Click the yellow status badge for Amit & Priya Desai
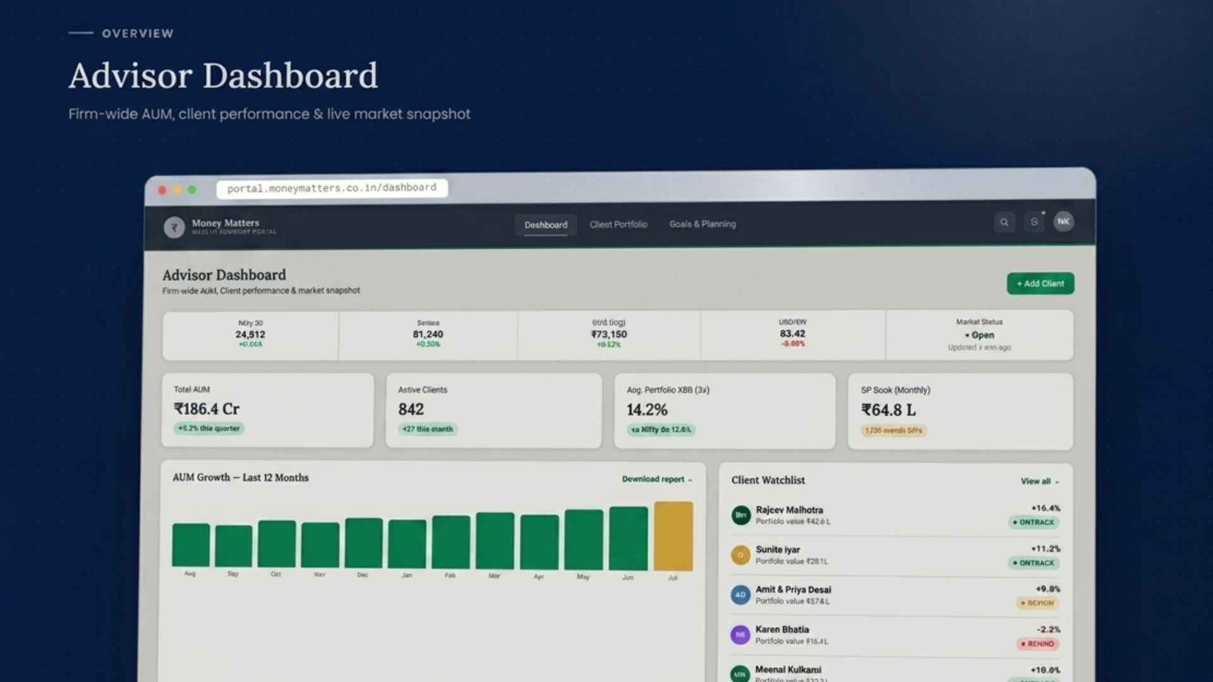The height and width of the screenshot is (682, 1213). [1037, 603]
